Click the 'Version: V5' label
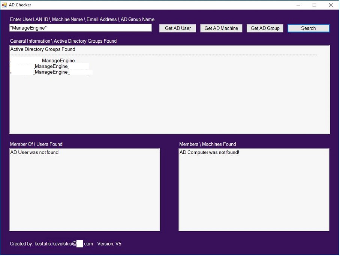This screenshot has width=340, height=256. 109,244
